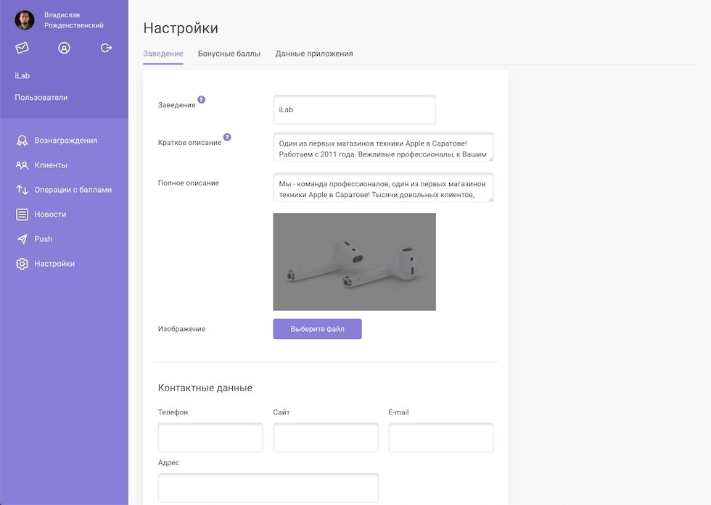Click the Новости list icon
Viewport: 711px width, 505px height.
click(22, 214)
